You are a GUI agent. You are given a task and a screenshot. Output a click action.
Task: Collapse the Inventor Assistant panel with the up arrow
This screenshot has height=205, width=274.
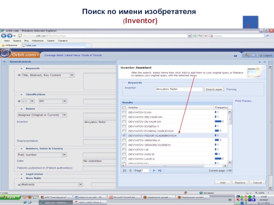pyautogui.click(x=260, y=62)
